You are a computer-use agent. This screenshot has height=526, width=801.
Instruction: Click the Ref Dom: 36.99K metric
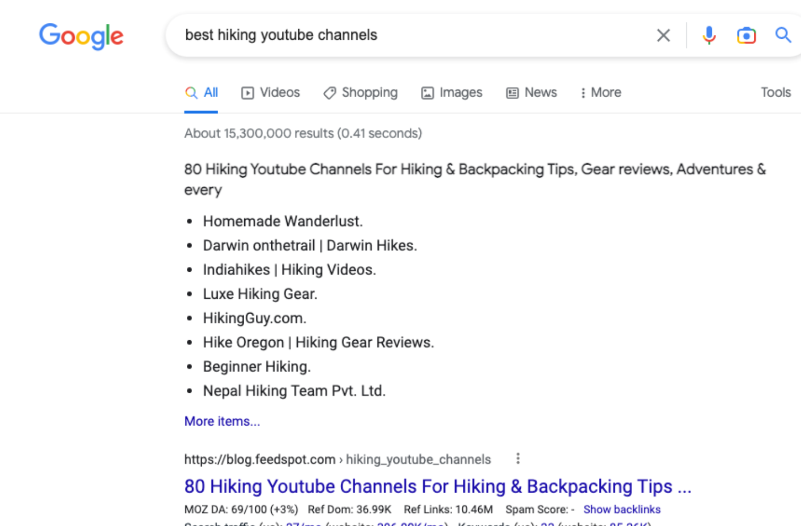click(x=349, y=510)
